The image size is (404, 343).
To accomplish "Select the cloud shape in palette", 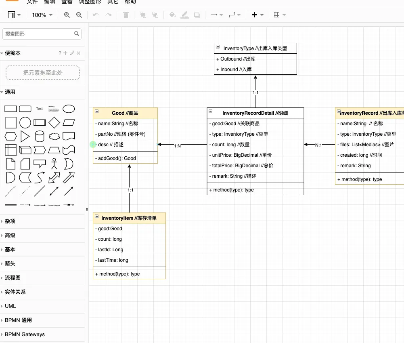I will (54, 137).
